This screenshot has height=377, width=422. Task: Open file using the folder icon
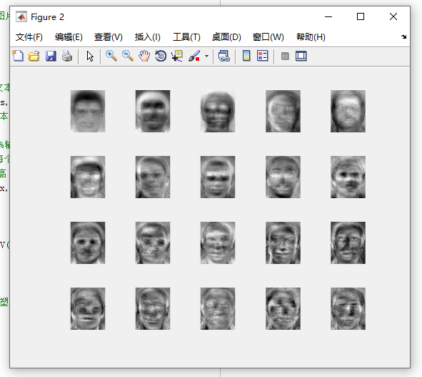[x=34, y=56]
